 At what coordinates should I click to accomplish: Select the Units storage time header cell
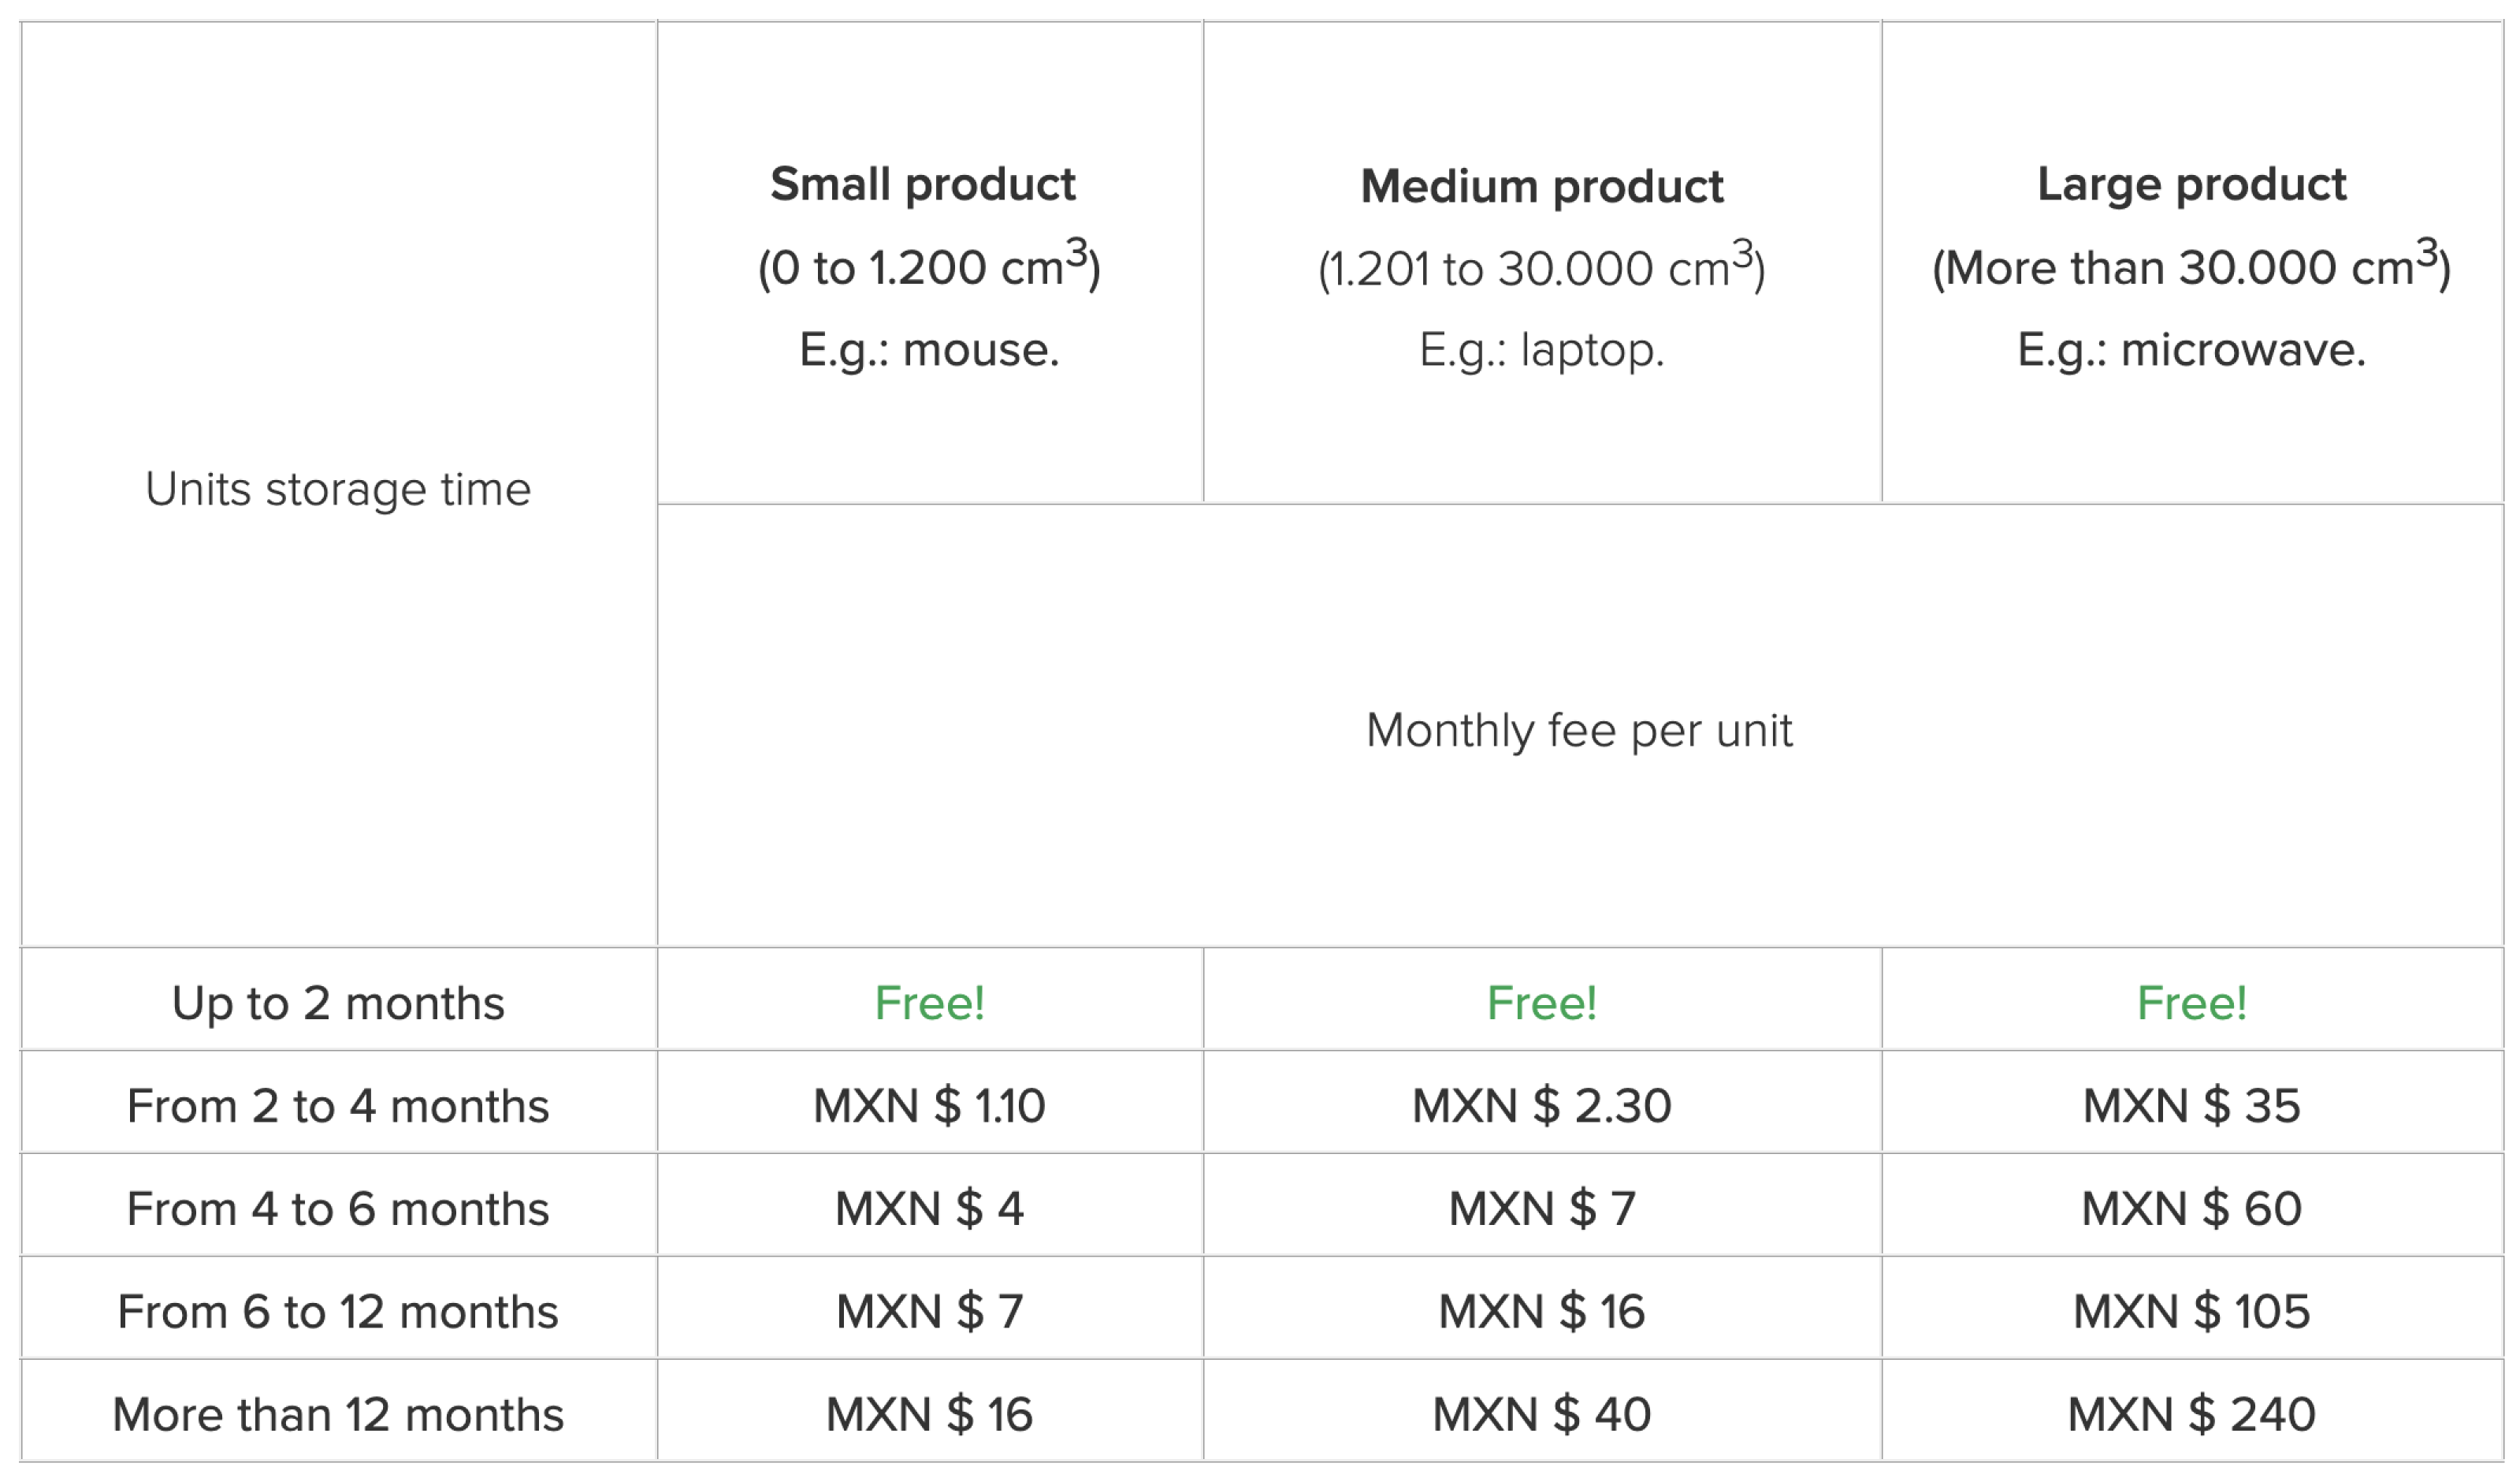pos(338,490)
